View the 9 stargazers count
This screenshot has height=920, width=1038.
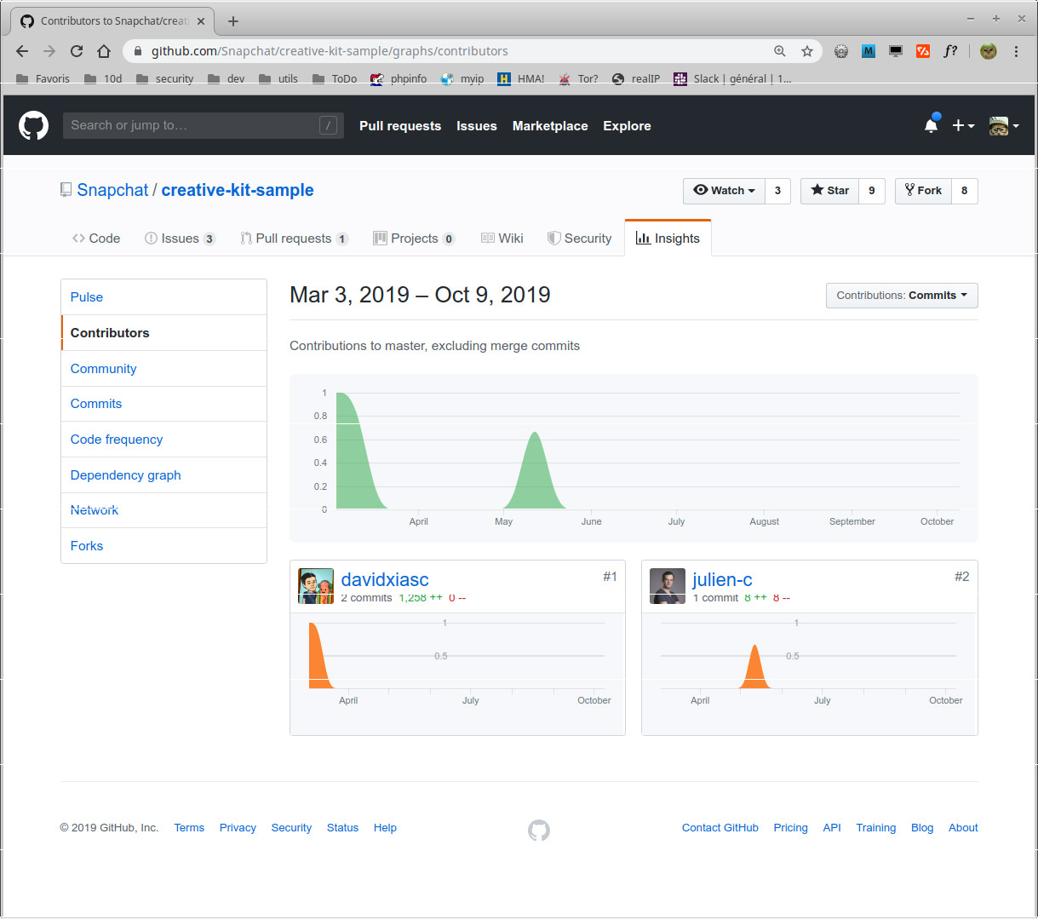tap(872, 191)
